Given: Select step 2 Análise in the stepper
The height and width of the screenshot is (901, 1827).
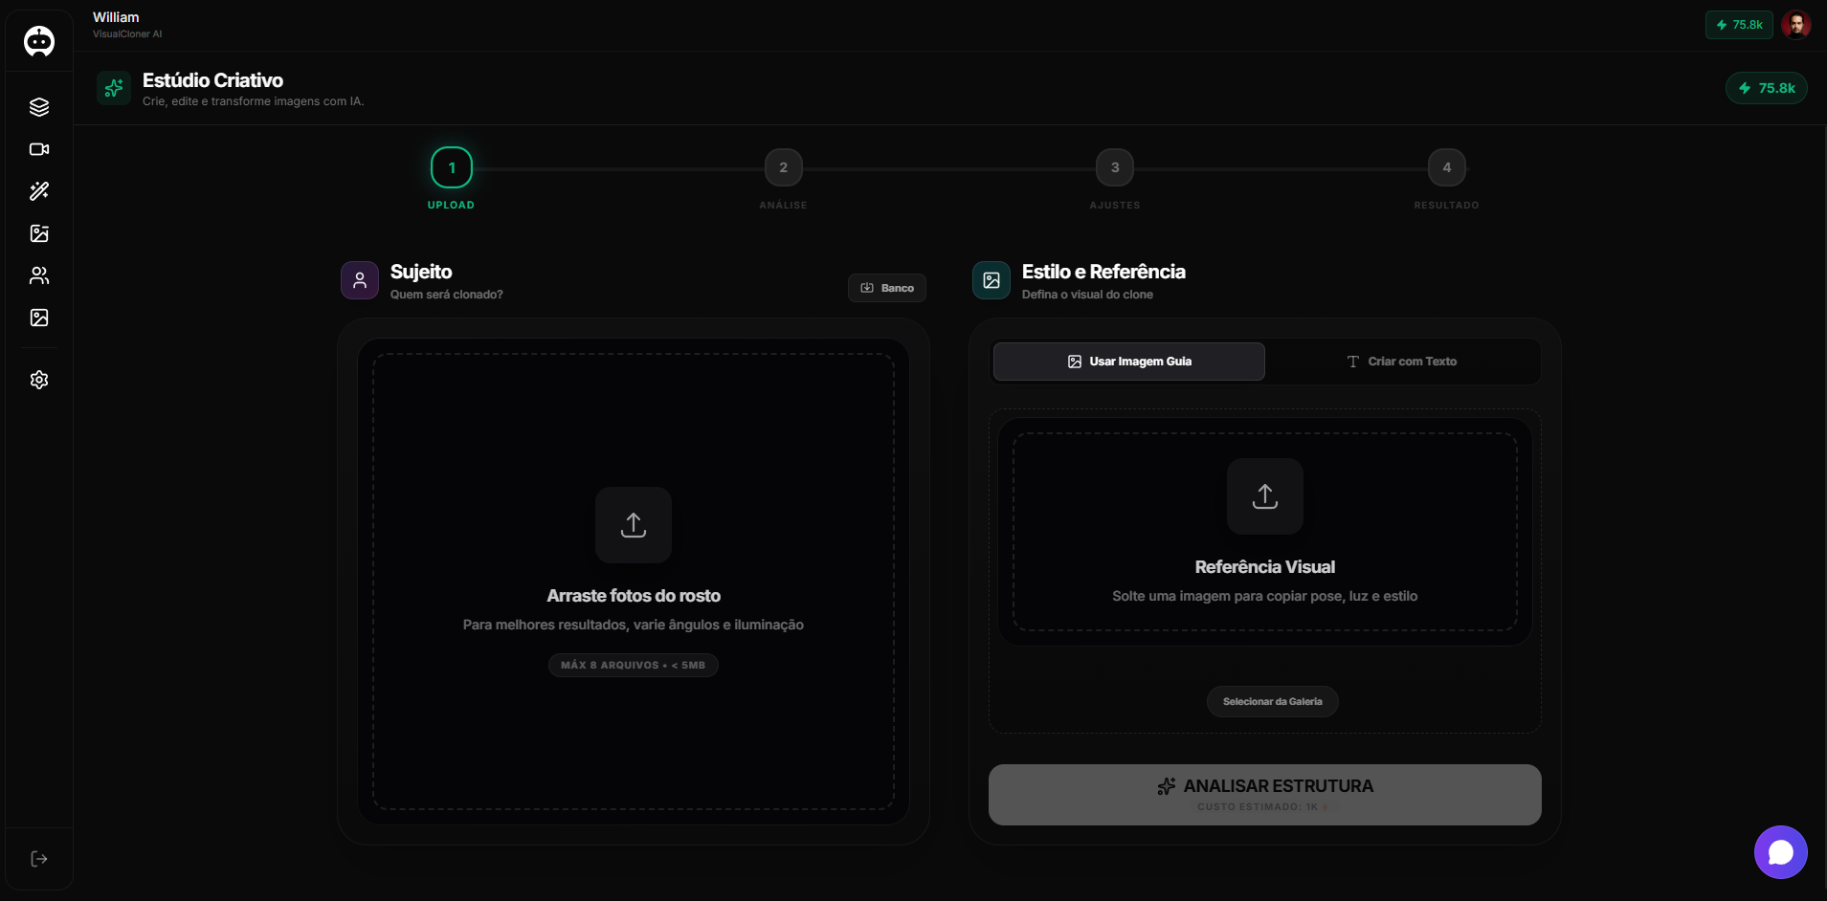Looking at the screenshot, I should point(782,167).
